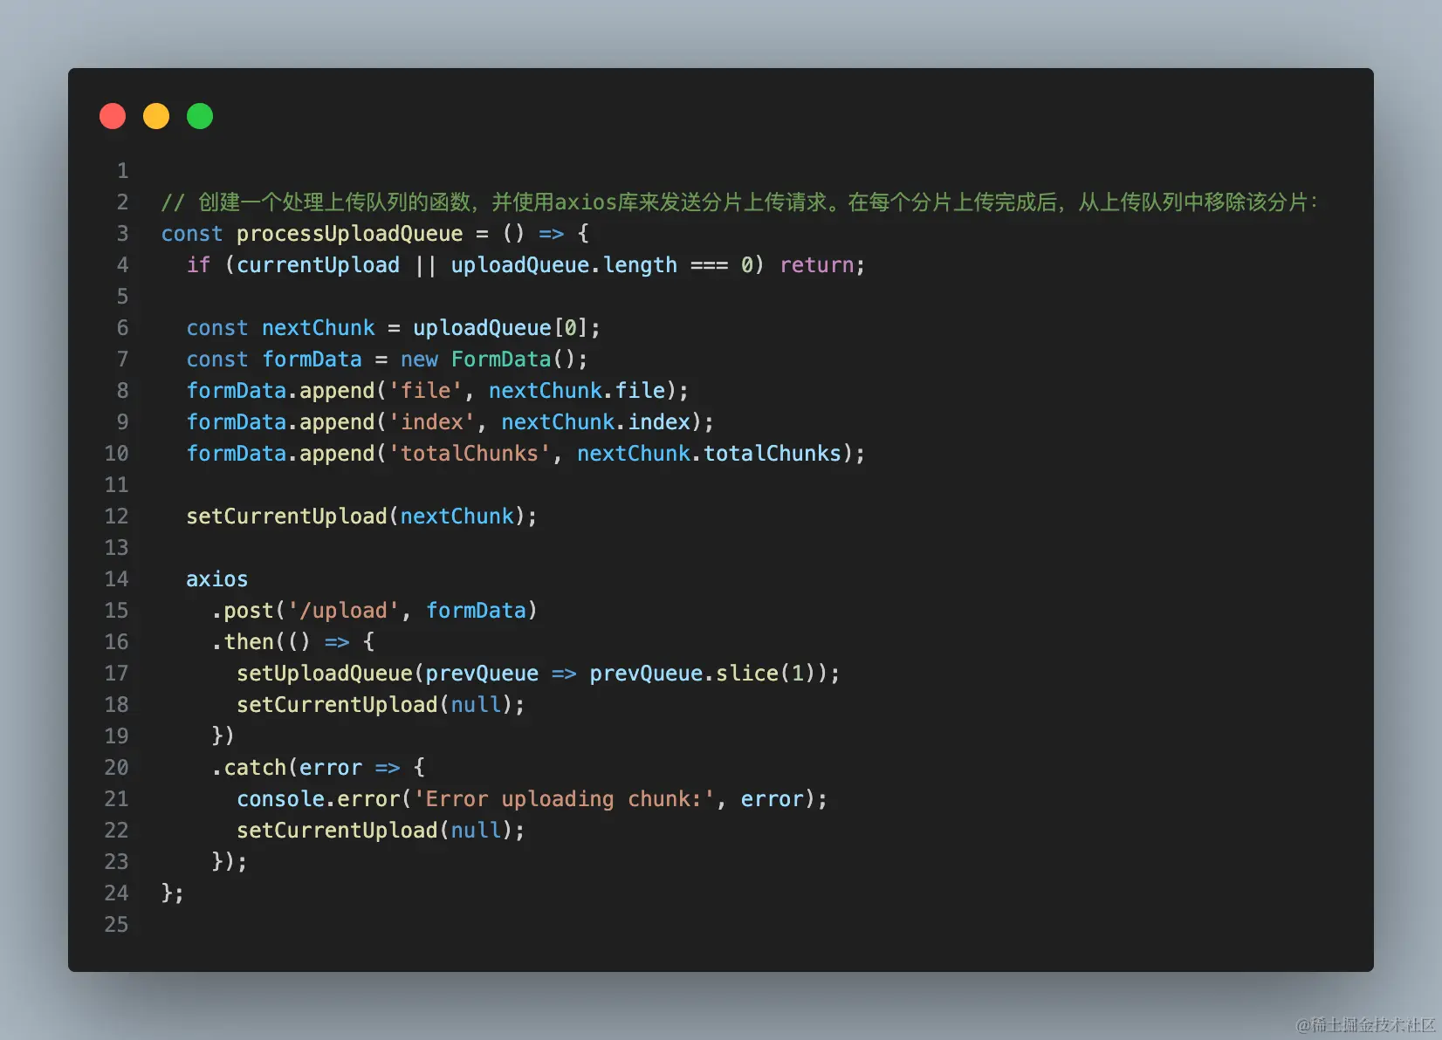Click '.catch' on line 20
The height and width of the screenshot is (1040, 1442).
[x=249, y=768]
